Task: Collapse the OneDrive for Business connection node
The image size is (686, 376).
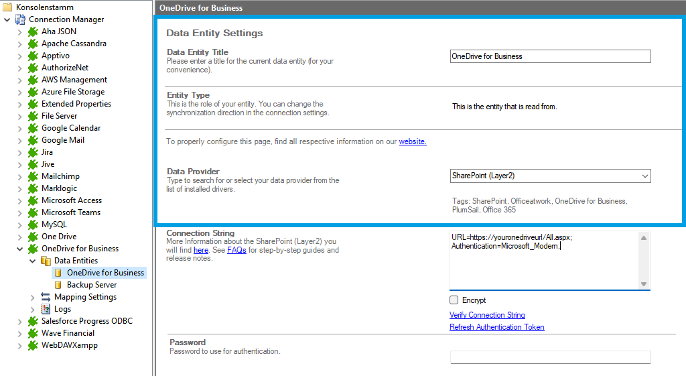Action: (x=19, y=249)
